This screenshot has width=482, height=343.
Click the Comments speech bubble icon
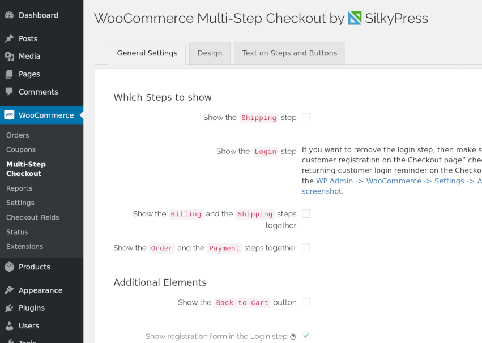pos(9,92)
